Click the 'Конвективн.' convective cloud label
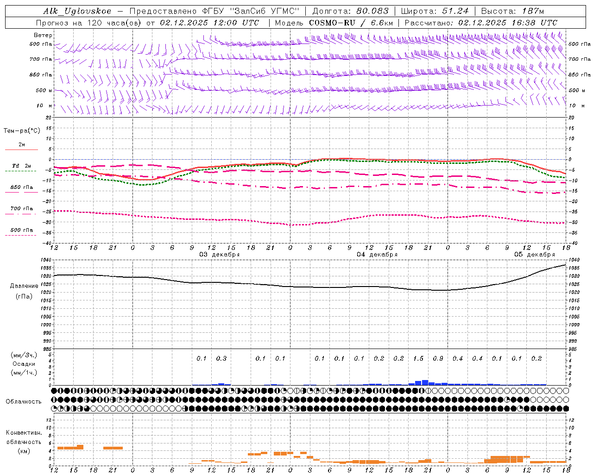Viewport: 593px width, 474px height. coord(24,433)
